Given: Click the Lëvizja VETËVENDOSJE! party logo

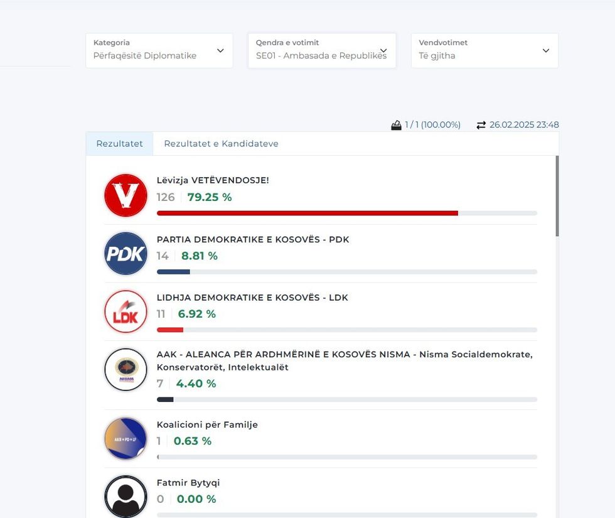Looking at the screenshot, I should (126, 195).
